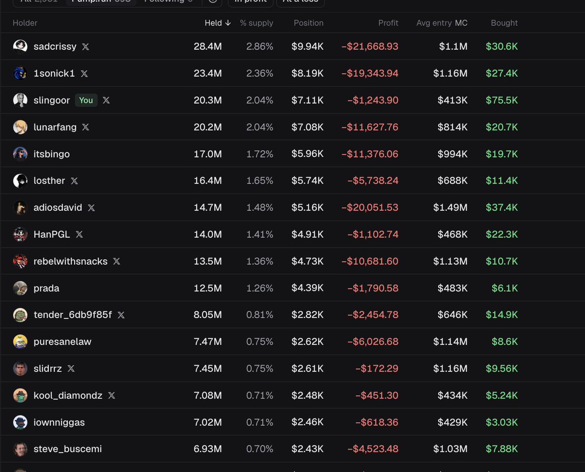Open losther holder name
This screenshot has width=585, height=472.
(x=49, y=181)
